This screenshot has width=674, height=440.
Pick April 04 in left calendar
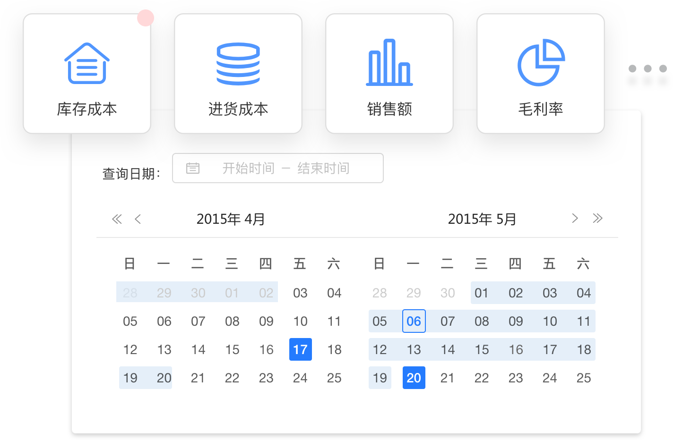(335, 293)
